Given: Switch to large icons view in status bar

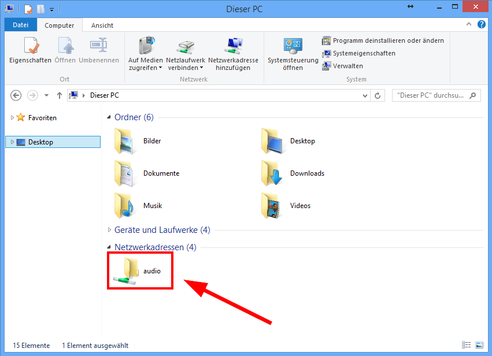Looking at the screenshot, I should pyautogui.click(x=478, y=346).
